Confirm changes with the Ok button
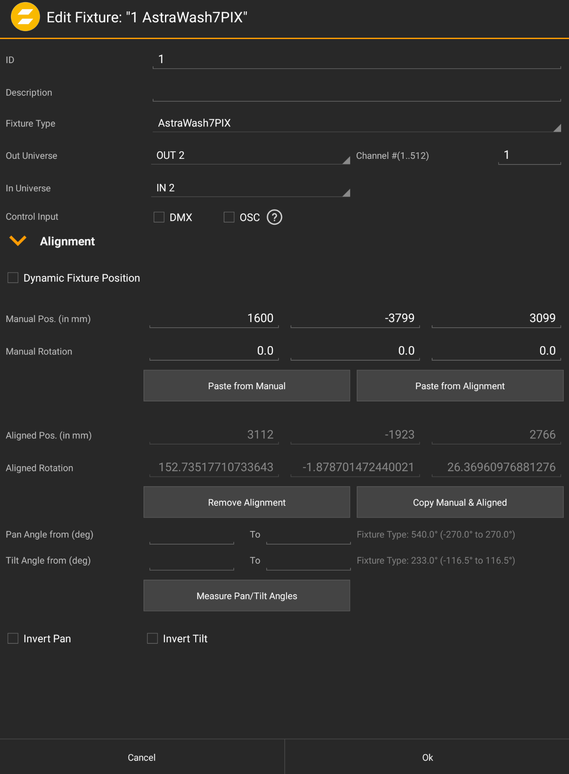Screen dimensions: 569x774 tap(427, 757)
